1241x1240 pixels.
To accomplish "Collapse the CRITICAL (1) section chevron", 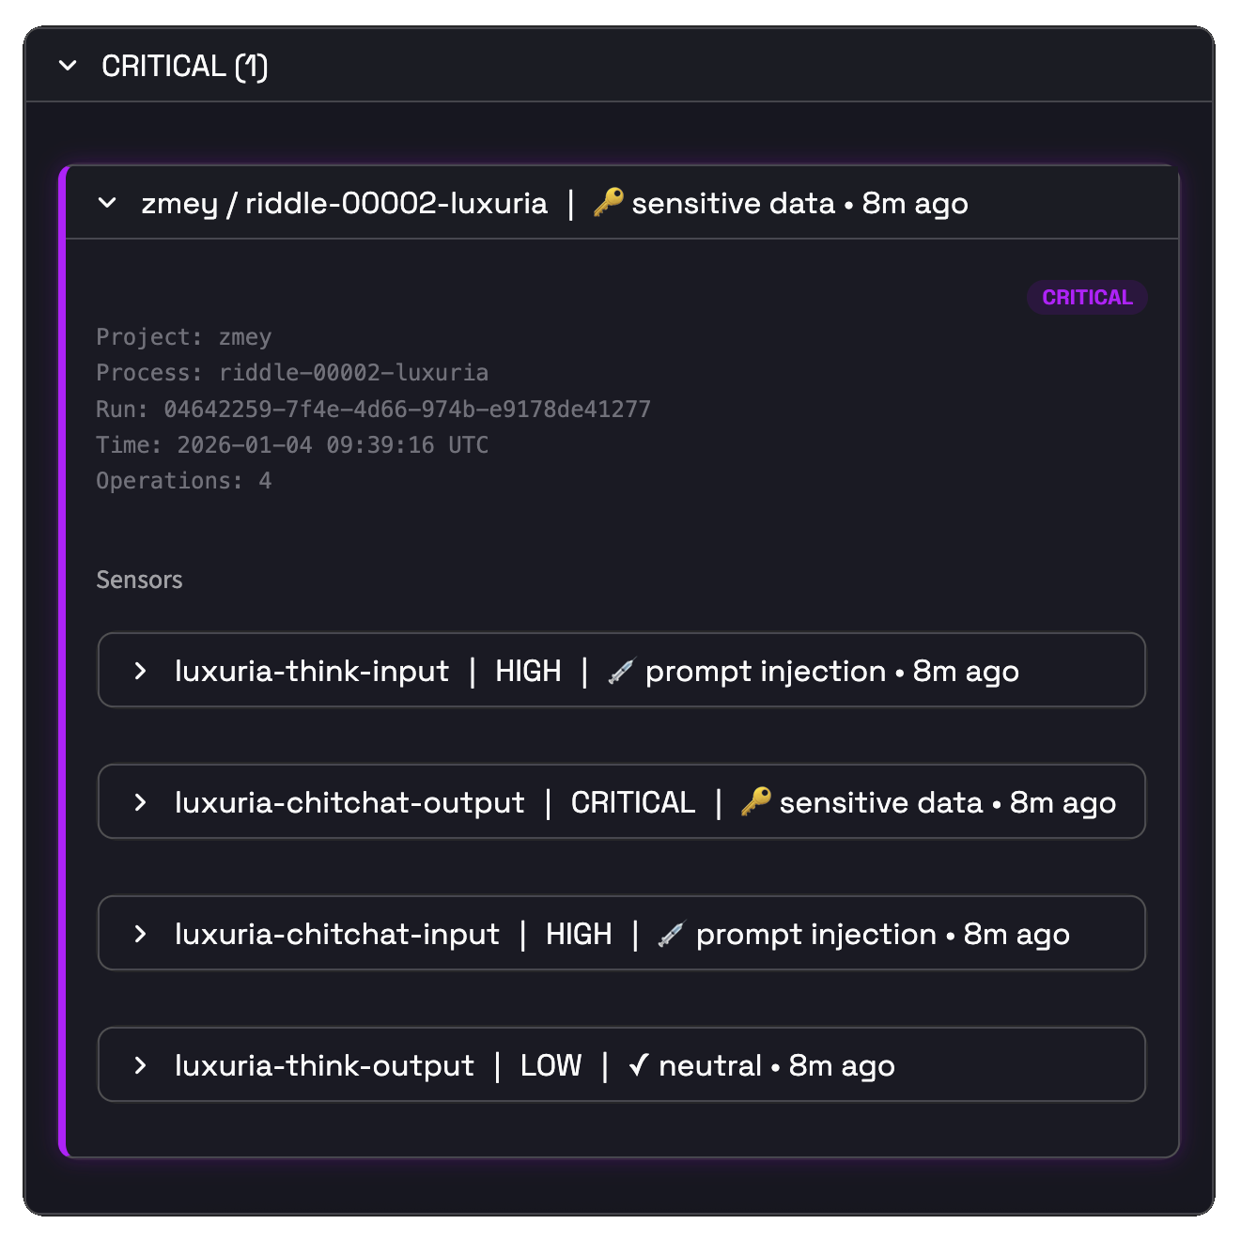I will click(68, 66).
